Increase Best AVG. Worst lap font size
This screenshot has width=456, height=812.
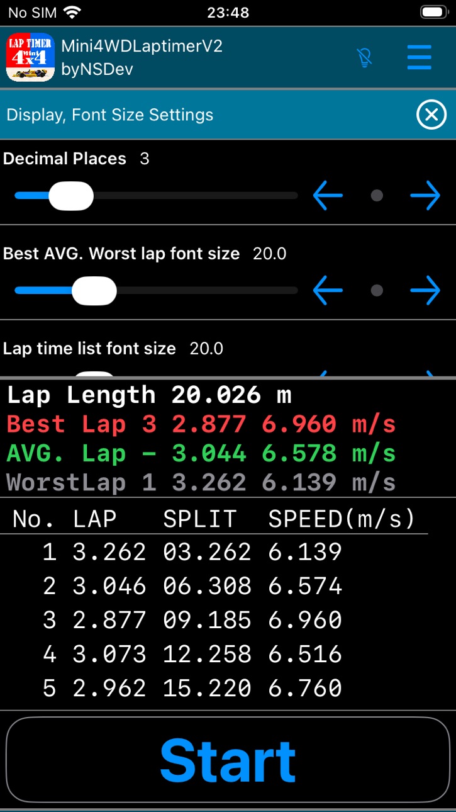(x=425, y=290)
